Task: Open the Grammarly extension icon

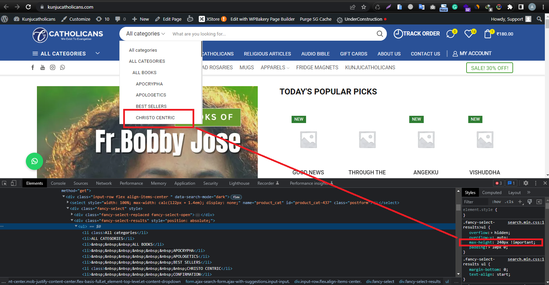Action: tap(455, 7)
